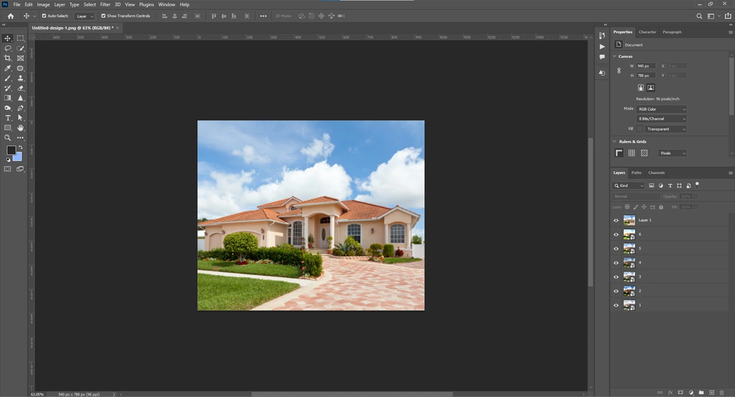The image size is (735, 397).
Task: Click the Add layer mask icon
Action: 680,392
